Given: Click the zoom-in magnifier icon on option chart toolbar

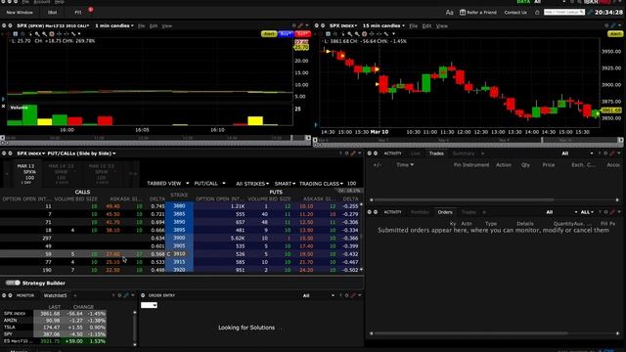Looking at the screenshot, I should (x=37, y=34).
